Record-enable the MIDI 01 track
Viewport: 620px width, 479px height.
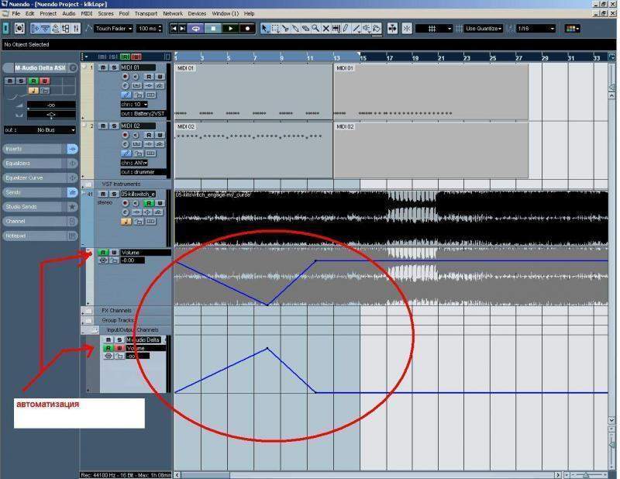[x=126, y=76]
